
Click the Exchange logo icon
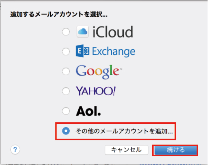(x=83, y=51)
